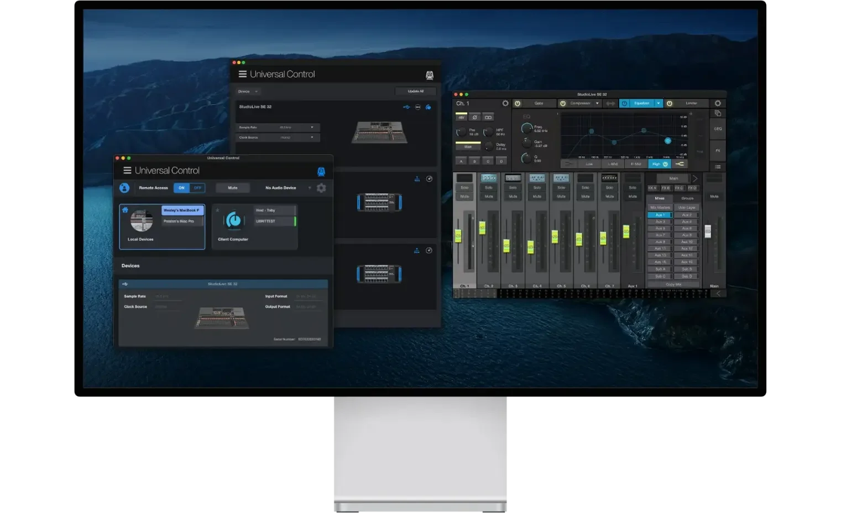Switch to the Groups tab
841x513 pixels.
point(687,198)
